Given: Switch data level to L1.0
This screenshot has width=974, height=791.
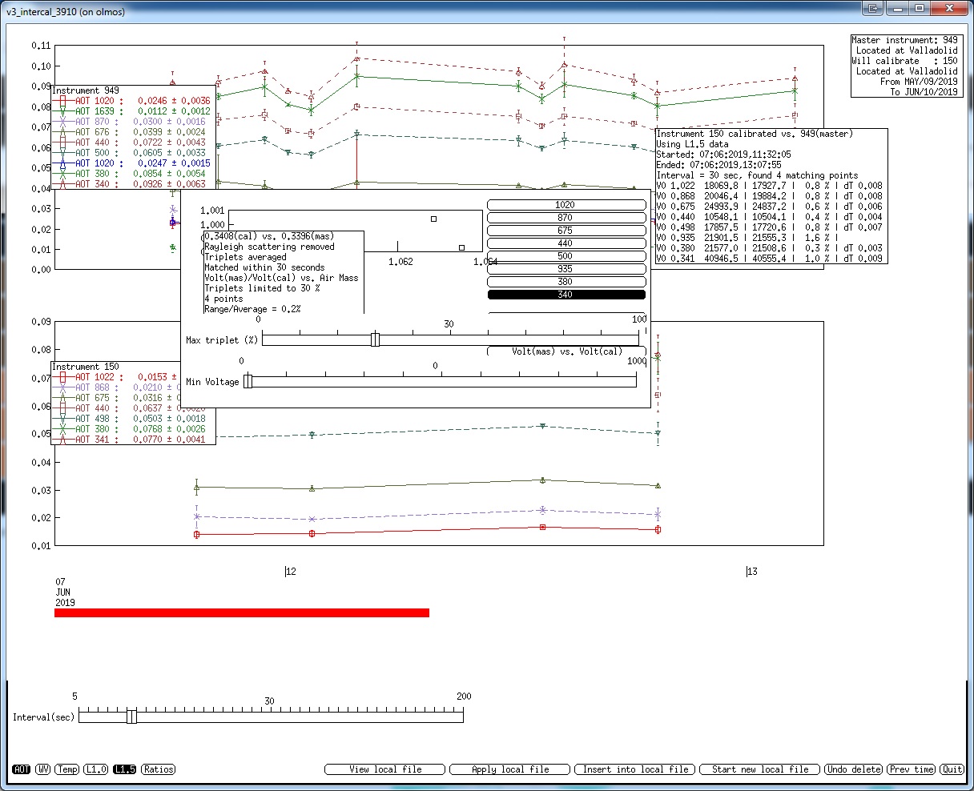Looking at the screenshot, I should [96, 769].
